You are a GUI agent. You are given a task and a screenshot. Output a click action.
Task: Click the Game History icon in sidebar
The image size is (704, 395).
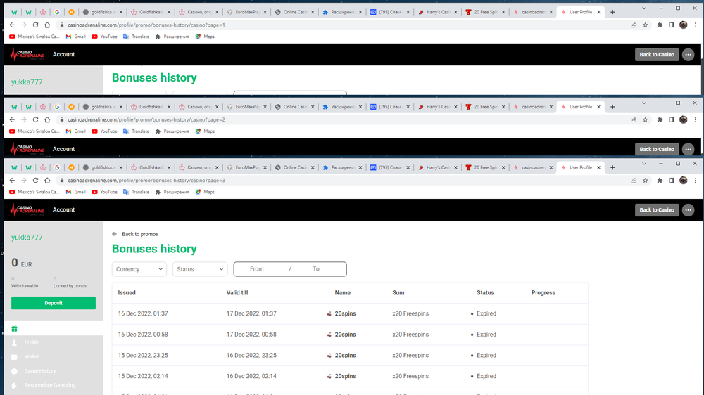pyautogui.click(x=14, y=371)
